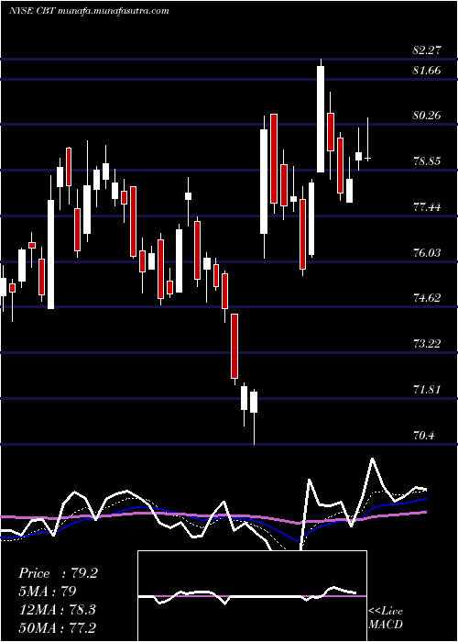Viewport: 458px width, 642px height.
Task: Click the 5MA : 79 readout
Action: tap(48, 592)
